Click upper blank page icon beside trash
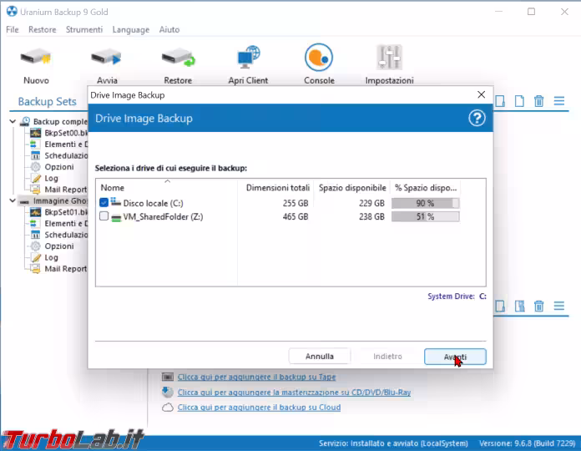This screenshot has height=451, width=581. click(x=519, y=101)
